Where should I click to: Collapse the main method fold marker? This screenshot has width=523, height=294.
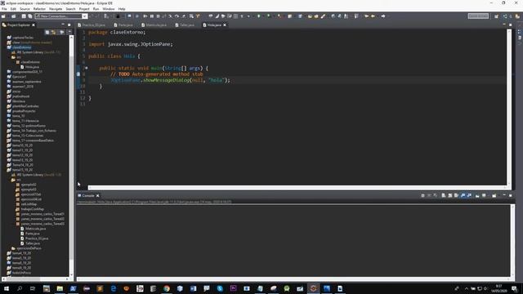coord(86,68)
